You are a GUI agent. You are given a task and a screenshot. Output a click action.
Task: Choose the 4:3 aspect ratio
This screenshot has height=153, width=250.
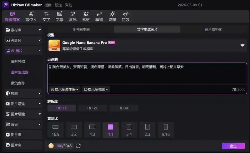pyautogui.click(x=92, y=130)
